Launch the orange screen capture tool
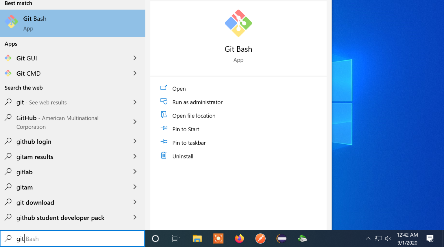 (218, 239)
